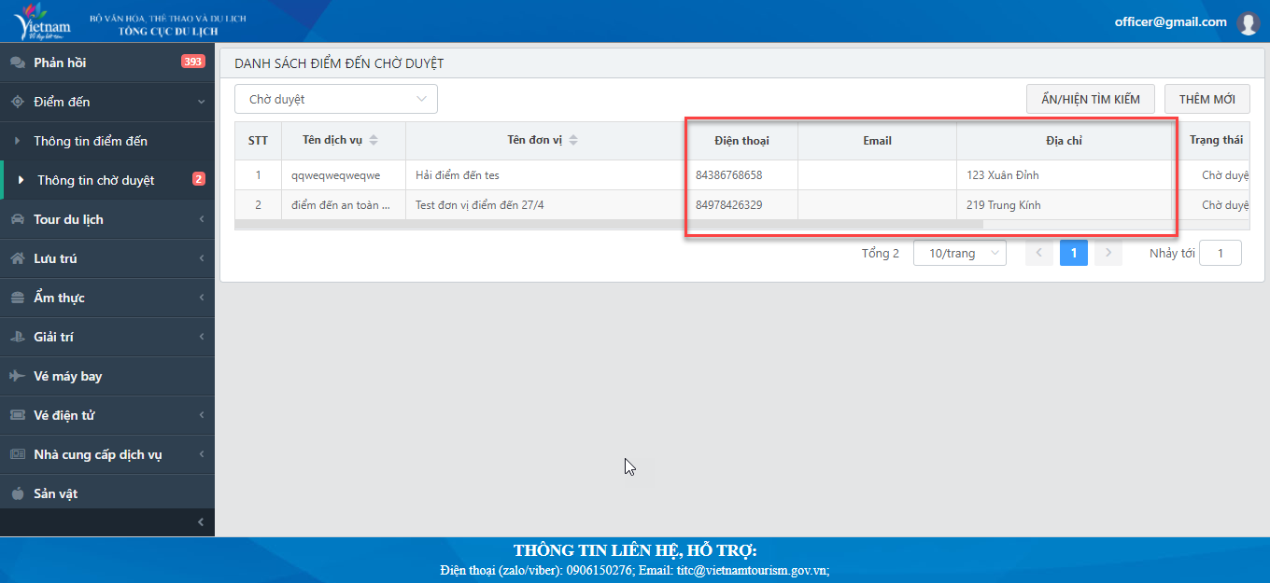Click the Lưu trú house icon

pos(17,258)
